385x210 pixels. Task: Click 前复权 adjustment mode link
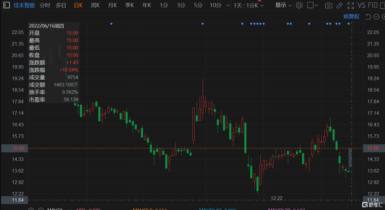coord(351,17)
